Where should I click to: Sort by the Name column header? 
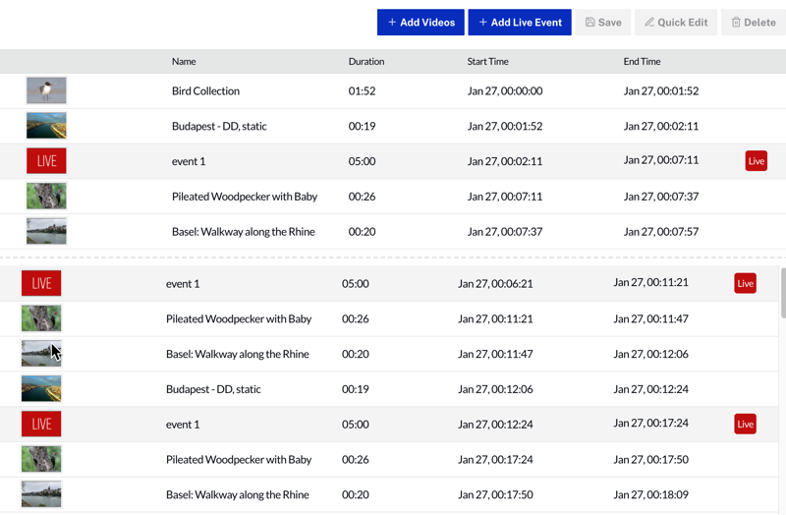point(184,62)
